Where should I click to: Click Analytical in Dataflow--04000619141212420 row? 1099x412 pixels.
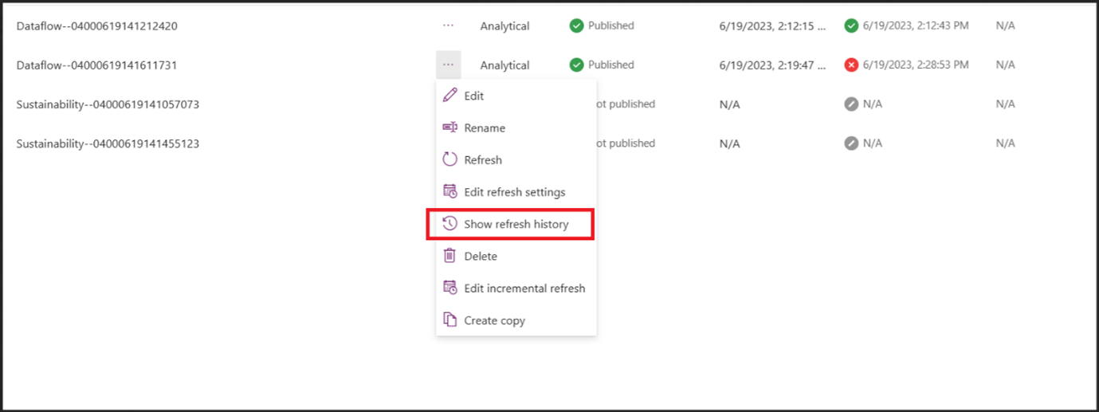pyautogui.click(x=504, y=26)
